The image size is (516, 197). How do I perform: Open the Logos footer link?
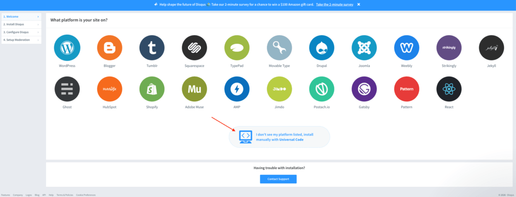[x=29, y=195]
